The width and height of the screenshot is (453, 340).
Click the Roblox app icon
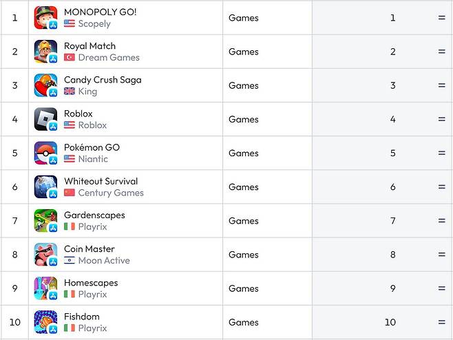[45, 119]
